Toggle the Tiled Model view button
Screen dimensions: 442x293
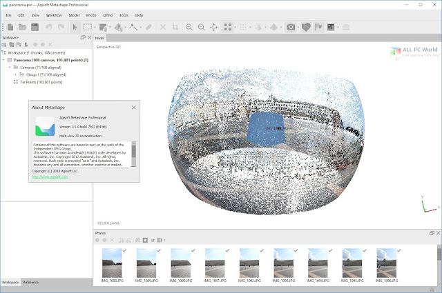coord(273,27)
